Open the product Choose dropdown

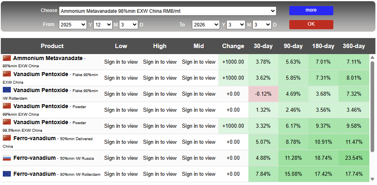[x=167, y=11]
